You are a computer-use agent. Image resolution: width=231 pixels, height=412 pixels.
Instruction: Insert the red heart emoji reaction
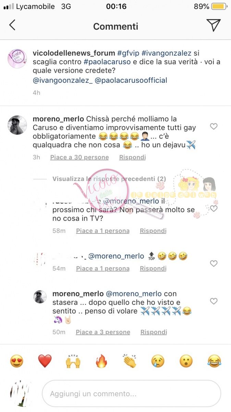coord(45,361)
